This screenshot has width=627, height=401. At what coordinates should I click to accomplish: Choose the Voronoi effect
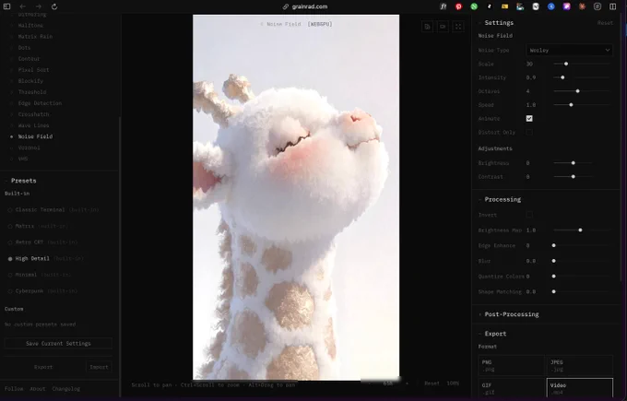point(29,147)
